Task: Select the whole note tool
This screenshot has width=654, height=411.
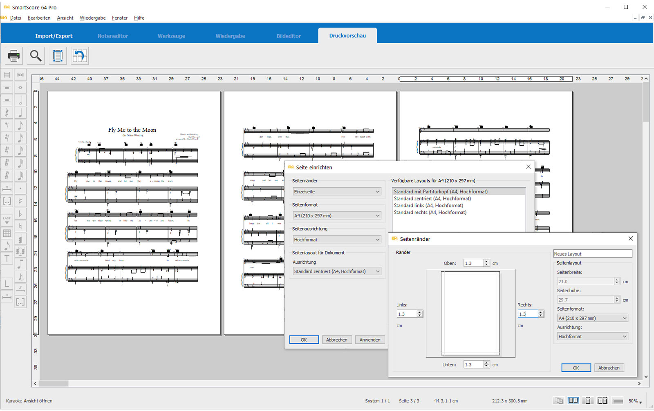Action: click(20, 87)
